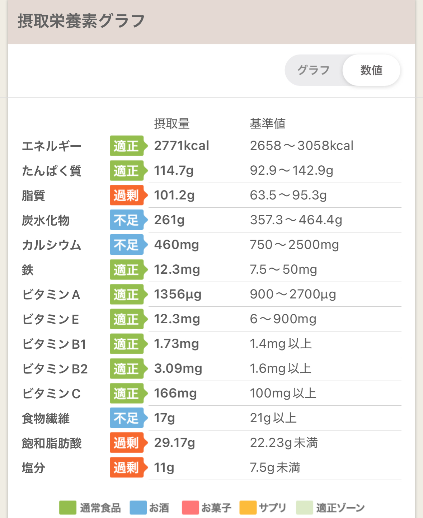Click the pink お菓子 legend swatch
The width and height of the screenshot is (423, 518).
click(191, 508)
